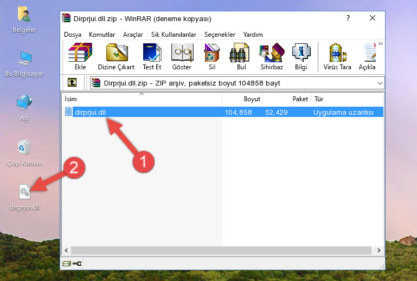This screenshot has width=417, height=281.
Task: Click the 52,429 packed size cell
Action: pos(277,113)
